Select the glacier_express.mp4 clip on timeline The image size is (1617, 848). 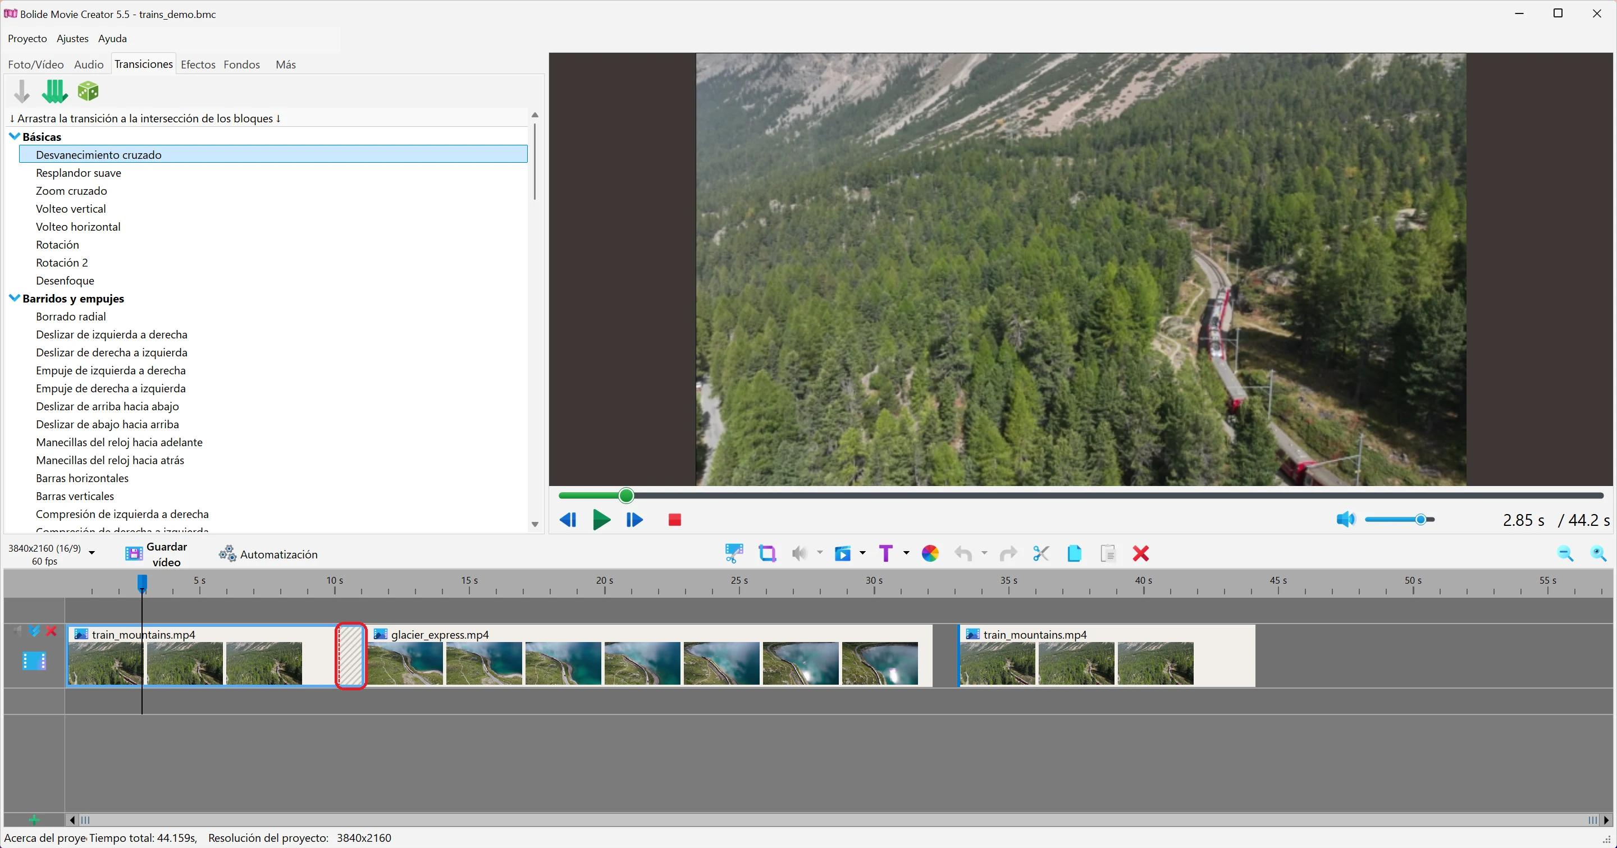click(648, 656)
